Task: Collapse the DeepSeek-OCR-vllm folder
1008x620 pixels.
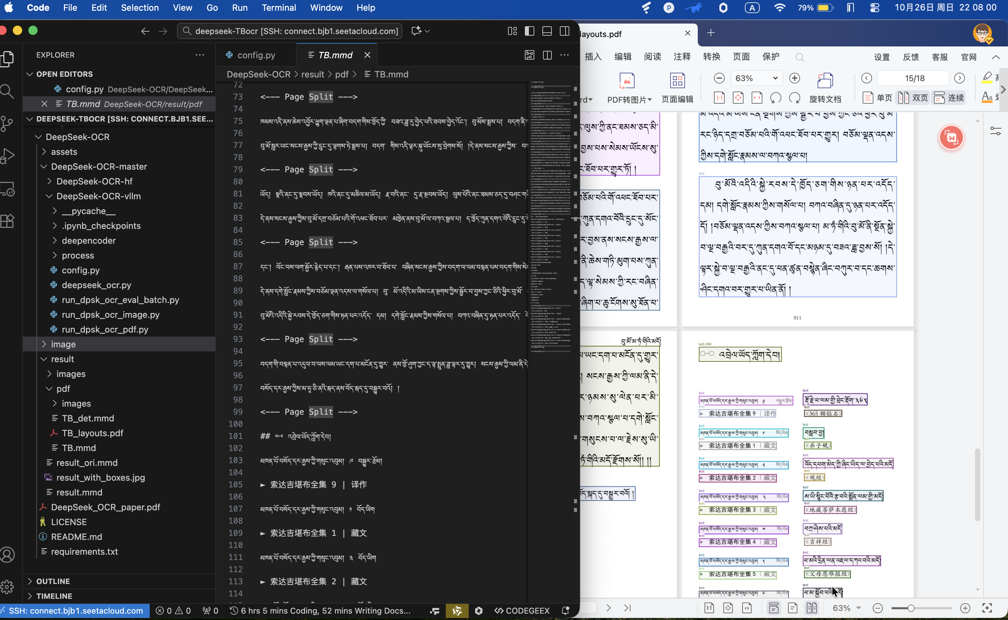Action: tap(98, 196)
